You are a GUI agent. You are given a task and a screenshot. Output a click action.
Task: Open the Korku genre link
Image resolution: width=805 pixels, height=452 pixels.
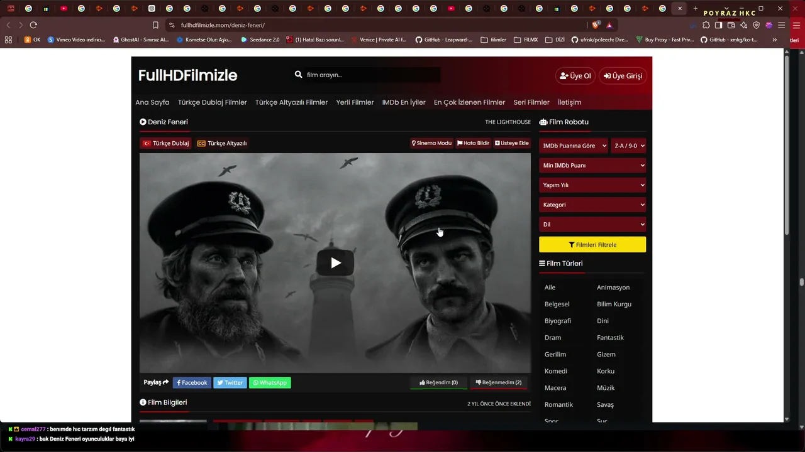coord(606,371)
